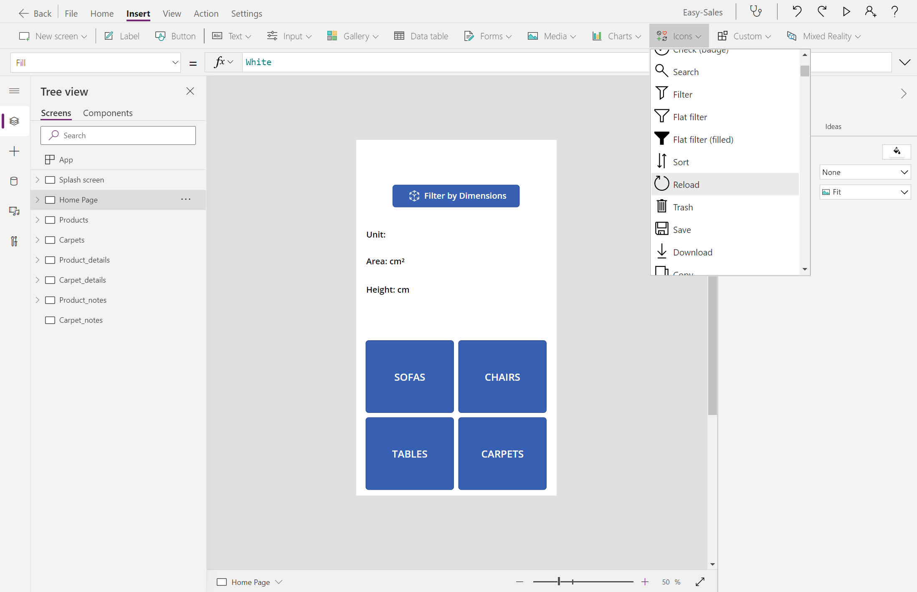Open the Data sources sidebar icon
This screenshot has height=592, width=917.
tap(14, 181)
